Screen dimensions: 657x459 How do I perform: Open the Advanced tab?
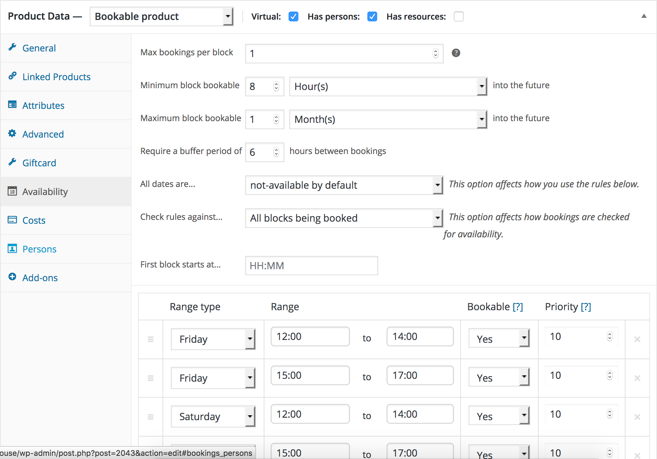point(66,134)
